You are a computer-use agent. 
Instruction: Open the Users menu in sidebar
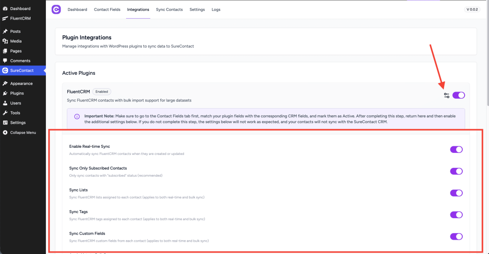tap(15, 103)
